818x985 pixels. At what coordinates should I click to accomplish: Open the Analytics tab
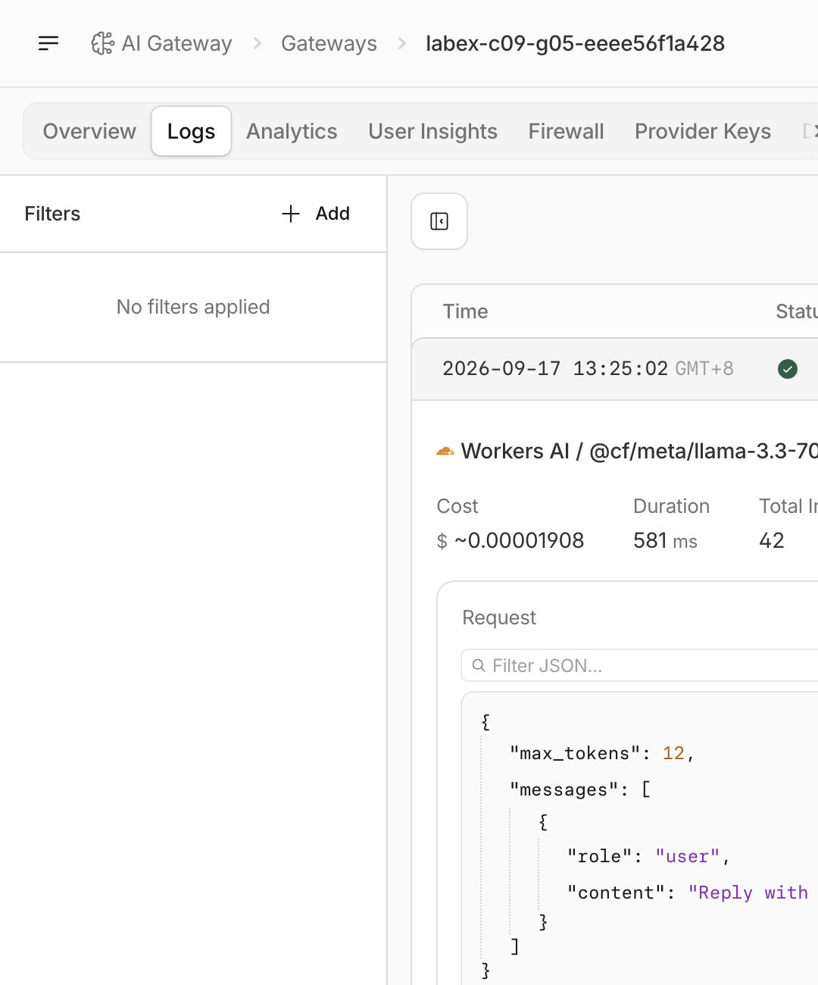(292, 131)
